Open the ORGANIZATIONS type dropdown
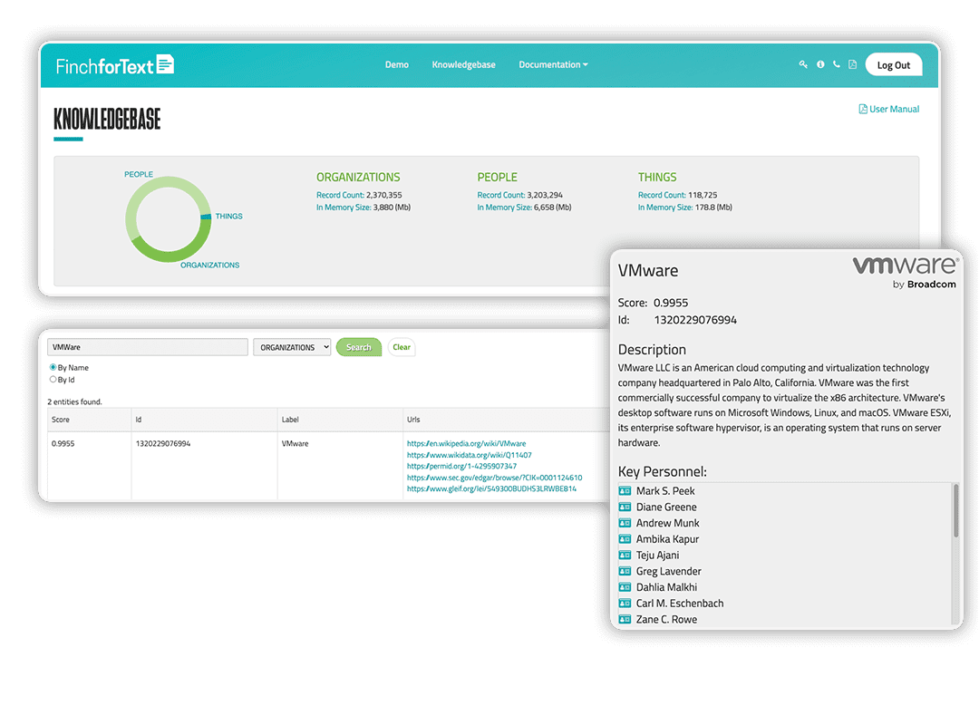This screenshot has height=725, width=979. click(x=292, y=347)
